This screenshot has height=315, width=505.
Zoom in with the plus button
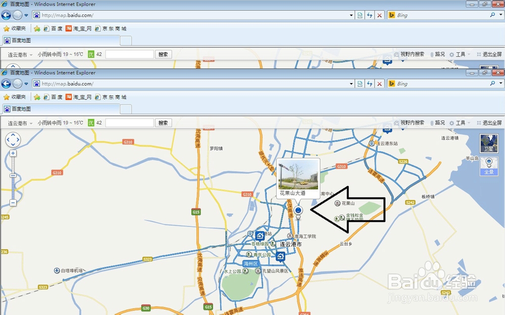13,153
